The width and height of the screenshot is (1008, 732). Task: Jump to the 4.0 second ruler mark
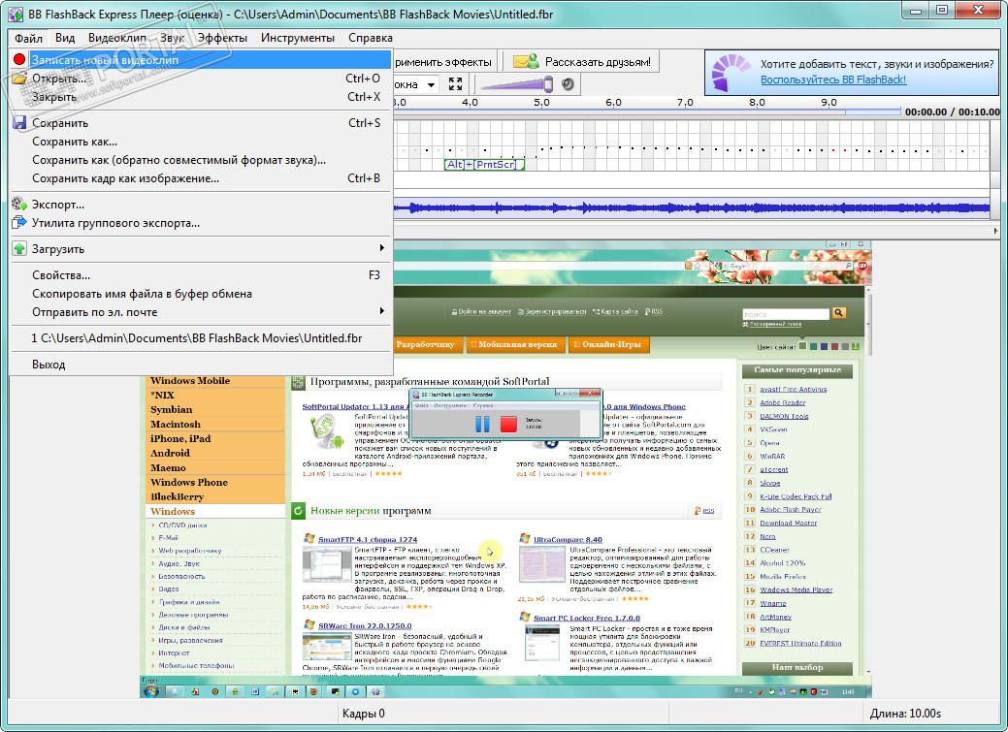click(470, 102)
